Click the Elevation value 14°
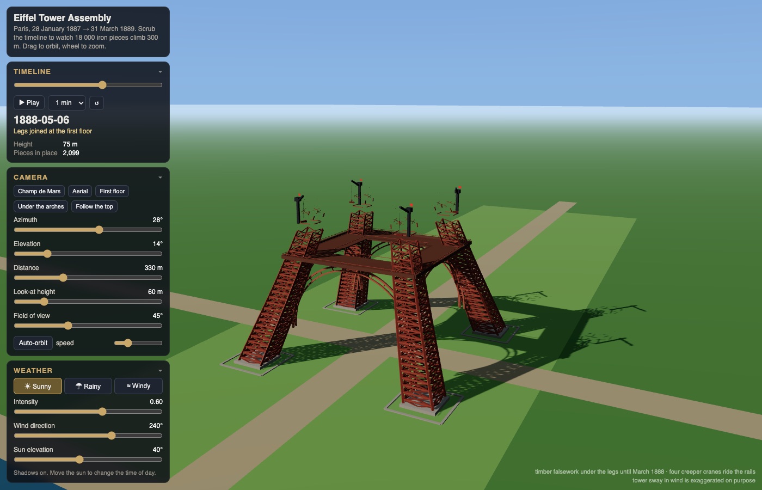Image resolution: width=762 pixels, height=490 pixels. 157,244
